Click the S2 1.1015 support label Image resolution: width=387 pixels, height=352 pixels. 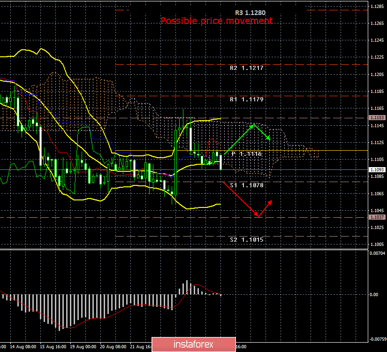(x=247, y=240)
